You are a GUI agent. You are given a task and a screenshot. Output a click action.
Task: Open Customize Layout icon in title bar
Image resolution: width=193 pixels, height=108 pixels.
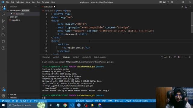pyautogui.click(x=172, y=2)
